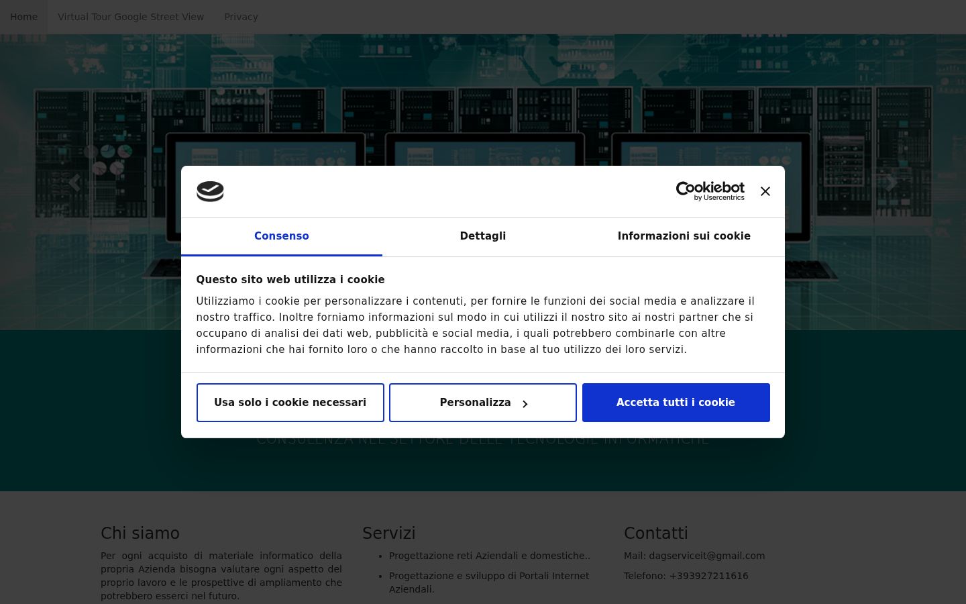
Task: Click the site logo icon in dialog
Action: pyautogui.click(x=210, y=191)
